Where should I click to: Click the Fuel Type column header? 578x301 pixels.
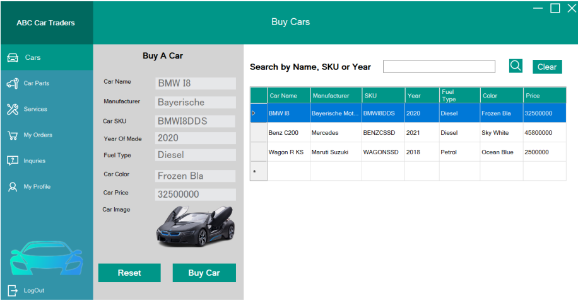[459, 96]
